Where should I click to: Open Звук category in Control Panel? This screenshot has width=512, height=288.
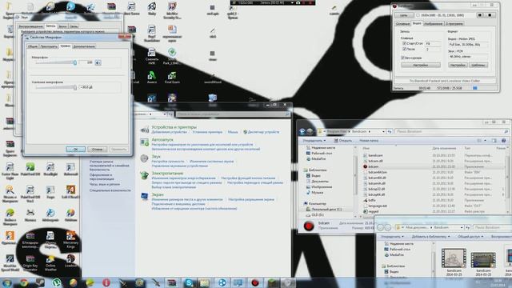[156, 157]
